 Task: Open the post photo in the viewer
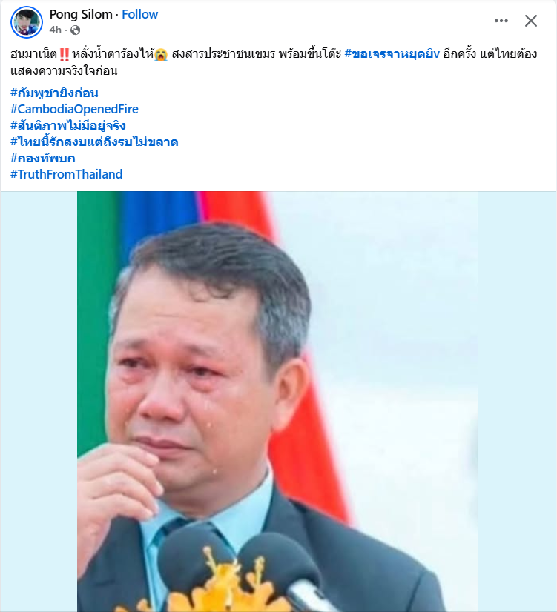[277, 402]
